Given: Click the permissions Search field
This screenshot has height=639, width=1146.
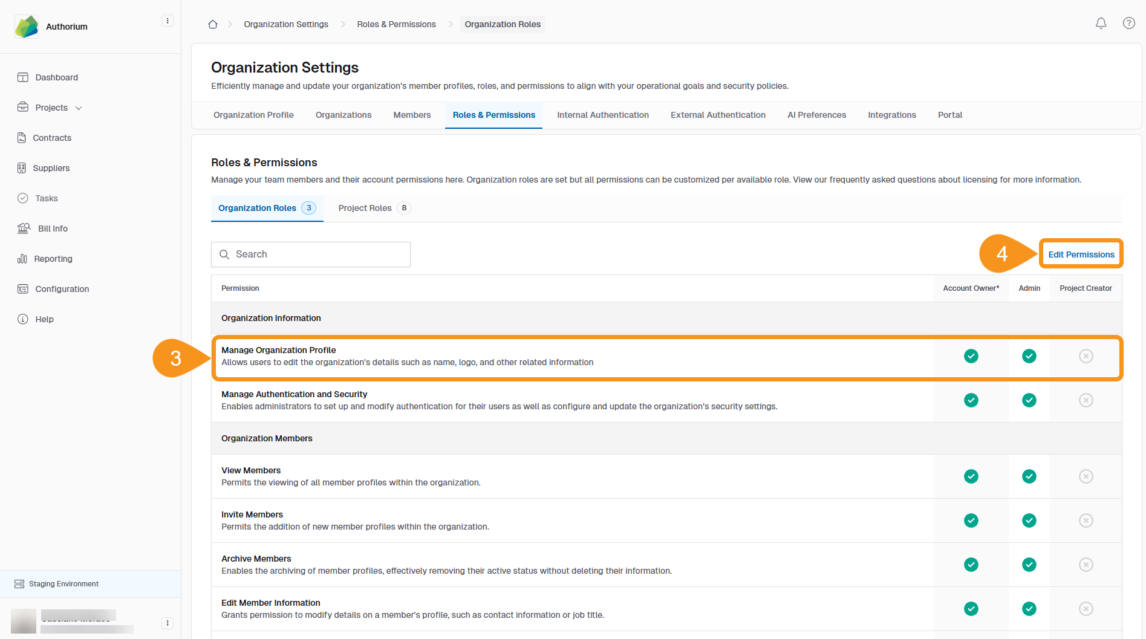Looking at the screenshot, I should [311, 255].
